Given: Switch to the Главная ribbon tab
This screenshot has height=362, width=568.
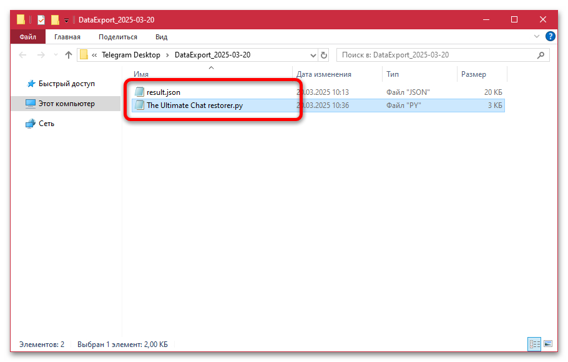Looking at the screenshot, I should point(67,37).
